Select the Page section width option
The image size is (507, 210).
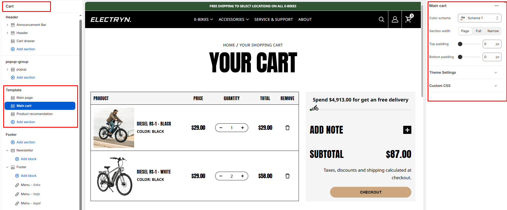465,31
